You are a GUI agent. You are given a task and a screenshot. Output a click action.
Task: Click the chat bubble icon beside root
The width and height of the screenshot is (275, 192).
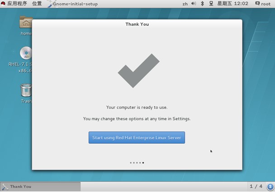click(x=257, y=4)
